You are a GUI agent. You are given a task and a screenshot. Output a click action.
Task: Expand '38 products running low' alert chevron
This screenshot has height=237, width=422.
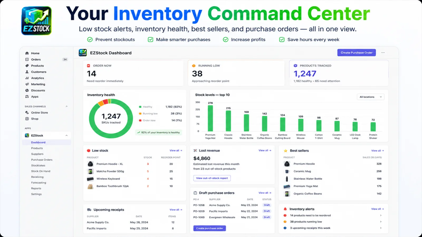click(x=381, y=222)
